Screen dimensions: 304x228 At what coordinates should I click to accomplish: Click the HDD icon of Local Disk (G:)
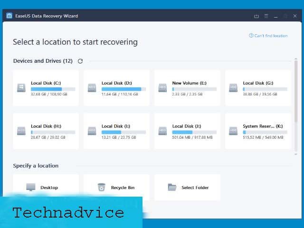(233, 87)
